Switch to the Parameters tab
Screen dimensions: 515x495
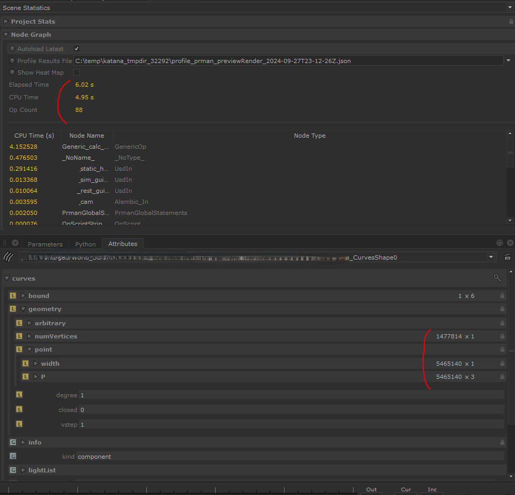[x=45, y=244]
